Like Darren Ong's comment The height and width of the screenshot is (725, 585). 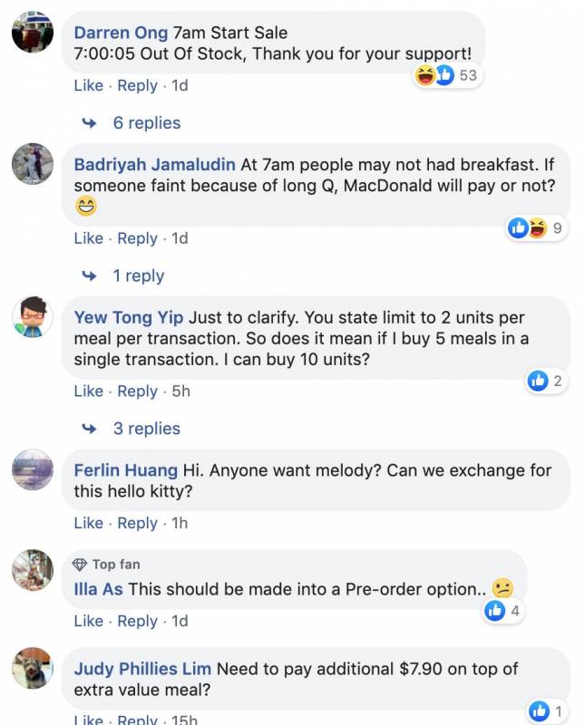88,85
